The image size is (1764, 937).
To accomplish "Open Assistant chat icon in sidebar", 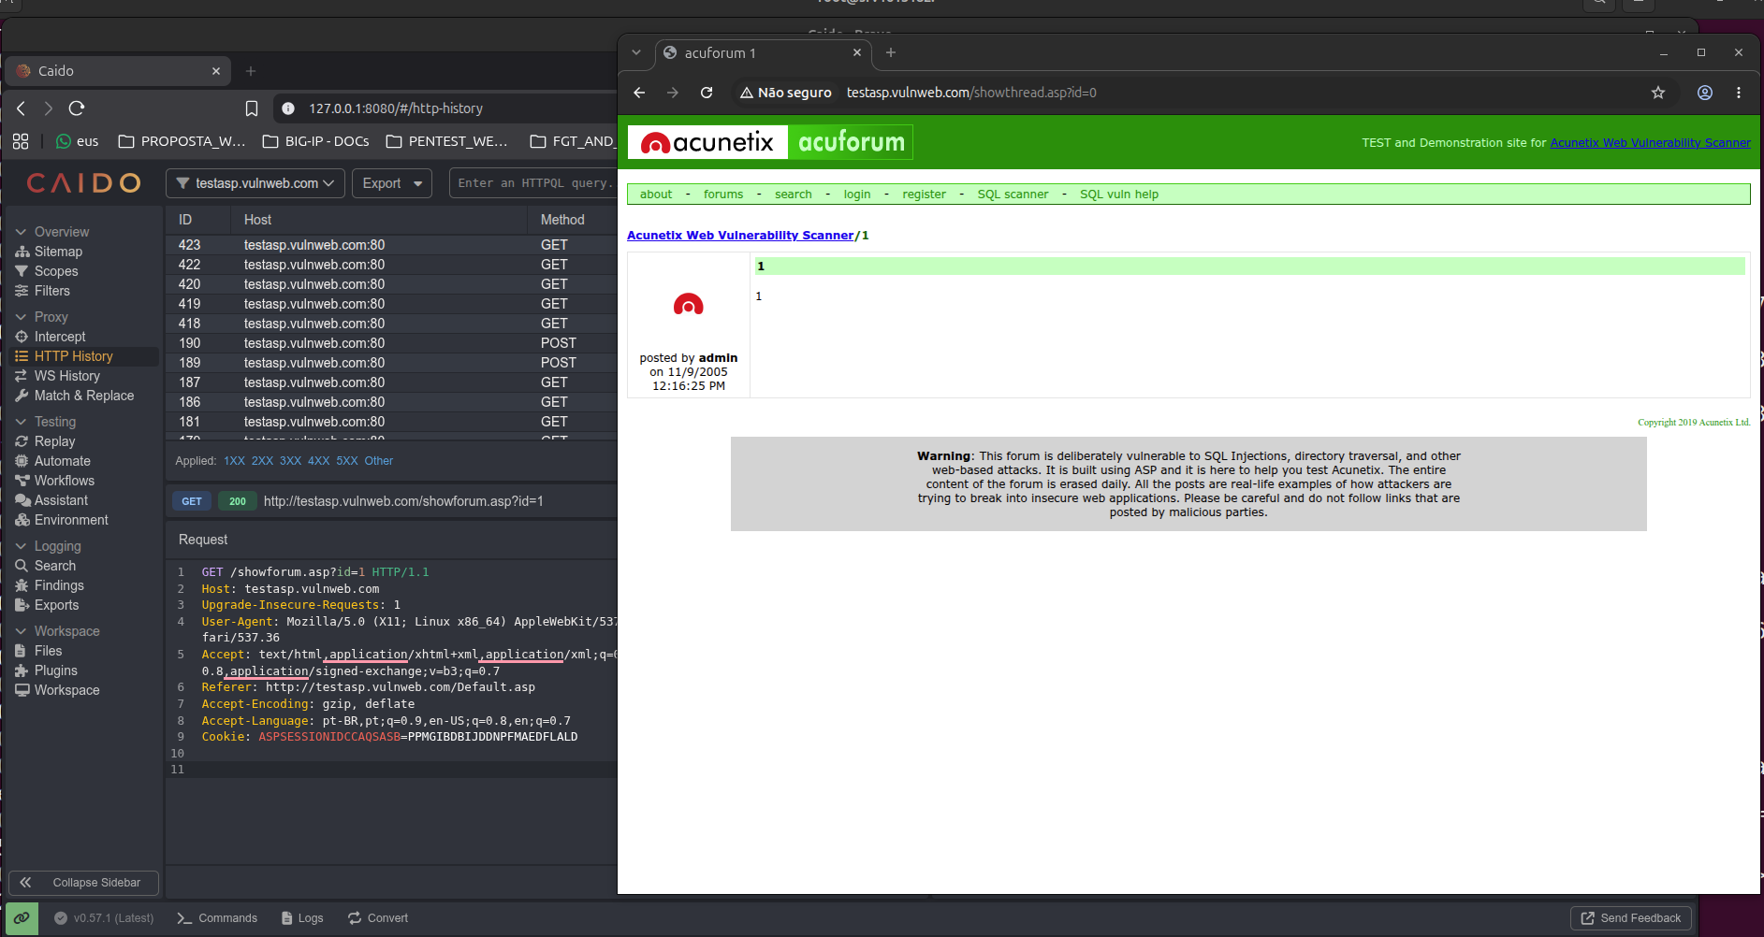I will pyautogui.click(x=22, y=500).
